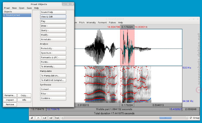The height and width of the screenshot is (123, 202).
Task: Minimize the Praat Objects window
Action: coord(64,4)
